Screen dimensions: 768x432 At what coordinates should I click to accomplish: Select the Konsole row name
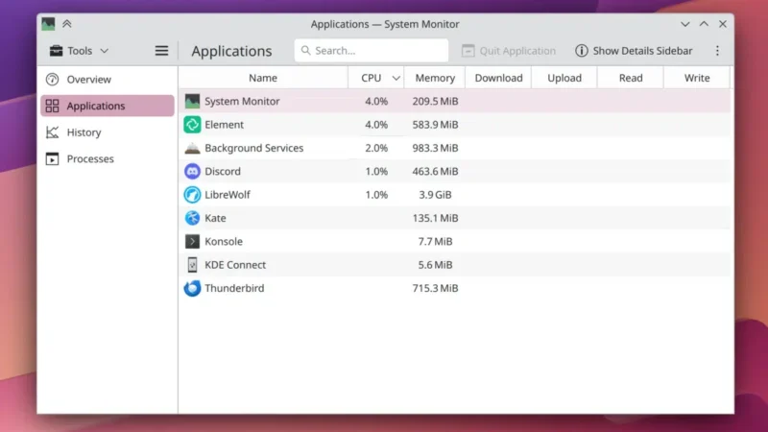point(224,242)
